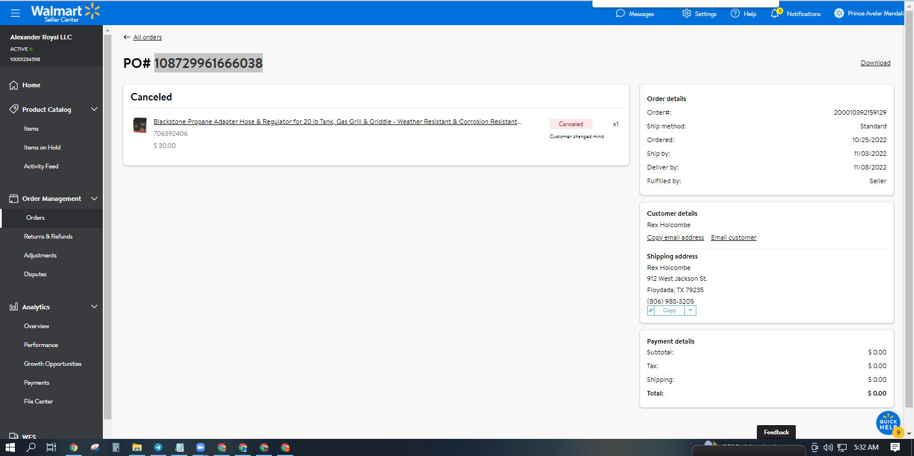Image resolution: width=914 pixels, height=456 pixels.
Task: Open the hamburger navigation menu
Action: point(15,13)
